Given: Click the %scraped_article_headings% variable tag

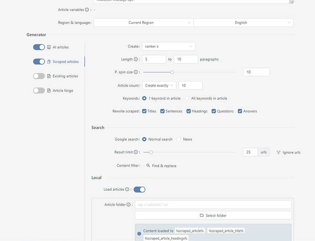Looking at the screenshot, I should click(166, 238).
